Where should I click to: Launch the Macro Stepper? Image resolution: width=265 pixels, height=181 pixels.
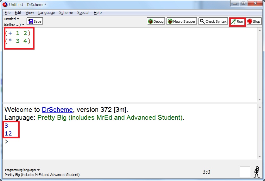[182, 21]
